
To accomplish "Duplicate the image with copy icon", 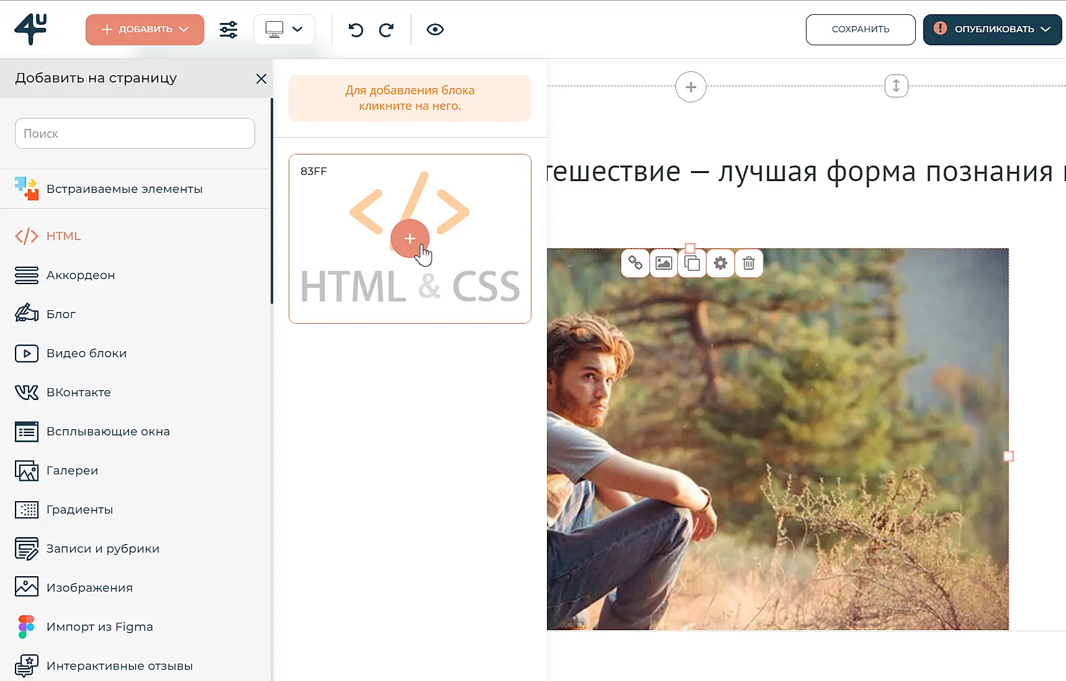I will (x=692, y=263).
